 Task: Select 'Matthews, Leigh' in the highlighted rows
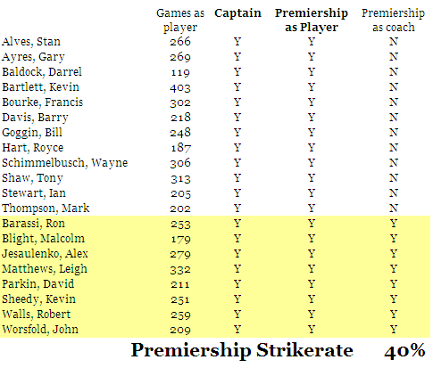[45, 269]
